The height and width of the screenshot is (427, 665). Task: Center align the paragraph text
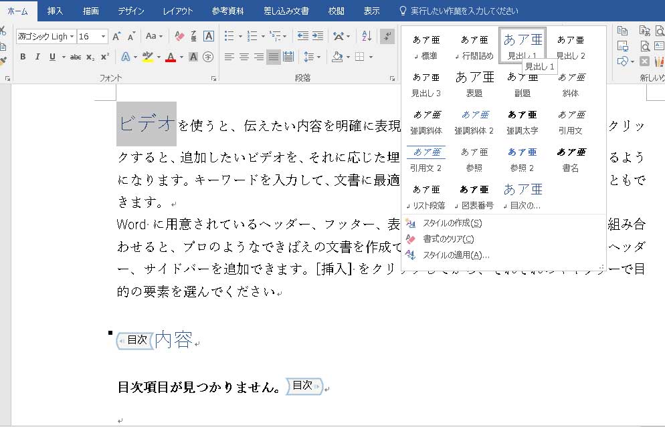[x=244, y=57]
